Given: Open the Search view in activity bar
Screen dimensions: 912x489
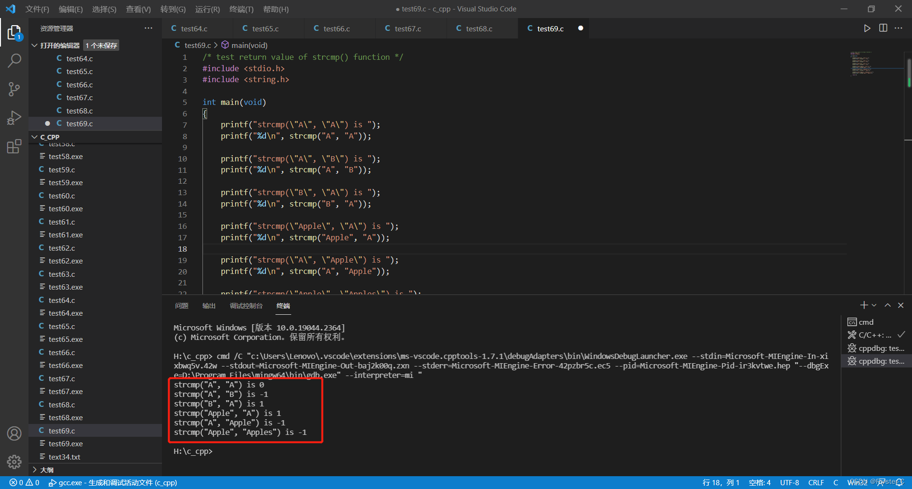Looking at the screenshot, I should pyautogui.click(x=14, y=60).
